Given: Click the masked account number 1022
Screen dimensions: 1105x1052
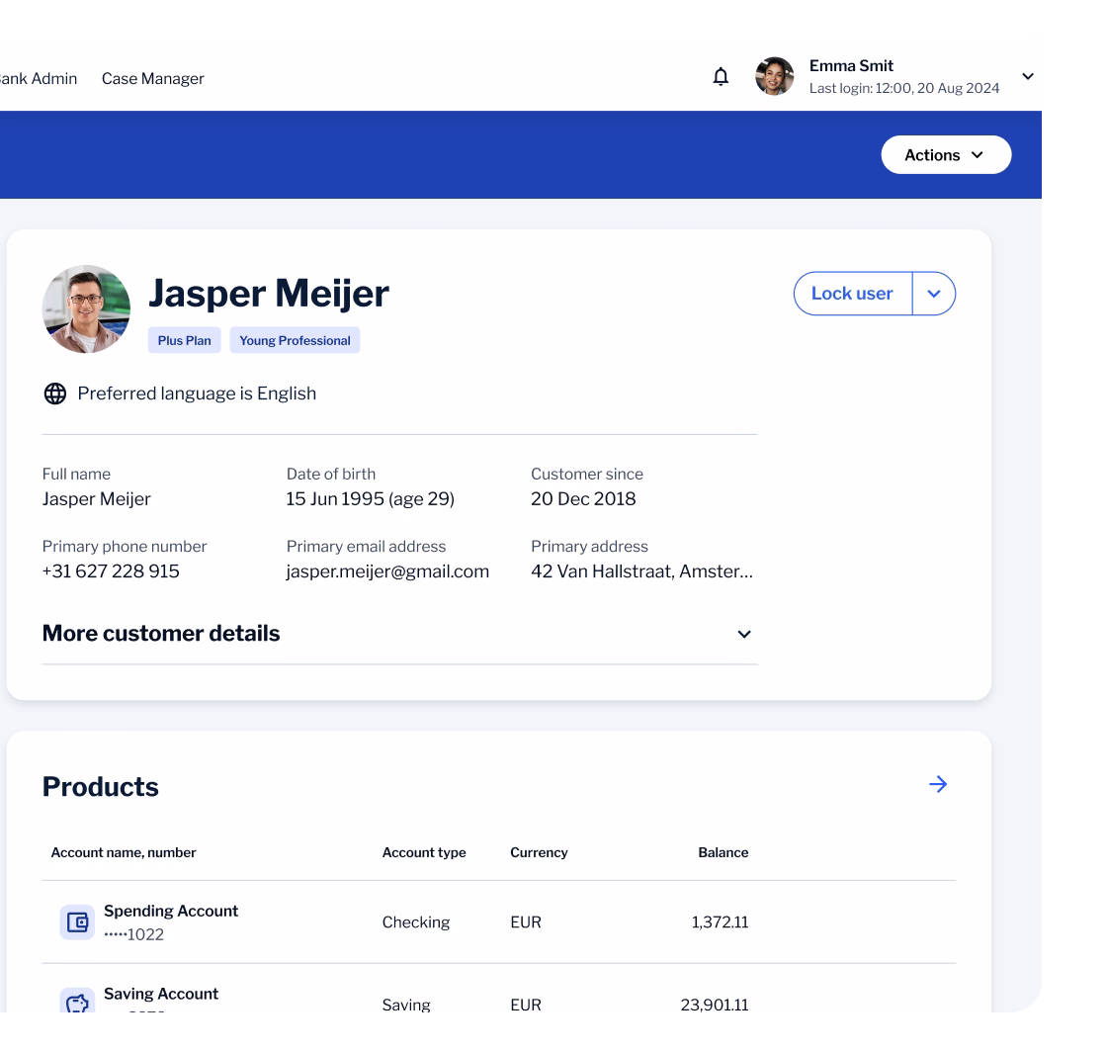Looking at the screenshot, I should click(133, 934).
